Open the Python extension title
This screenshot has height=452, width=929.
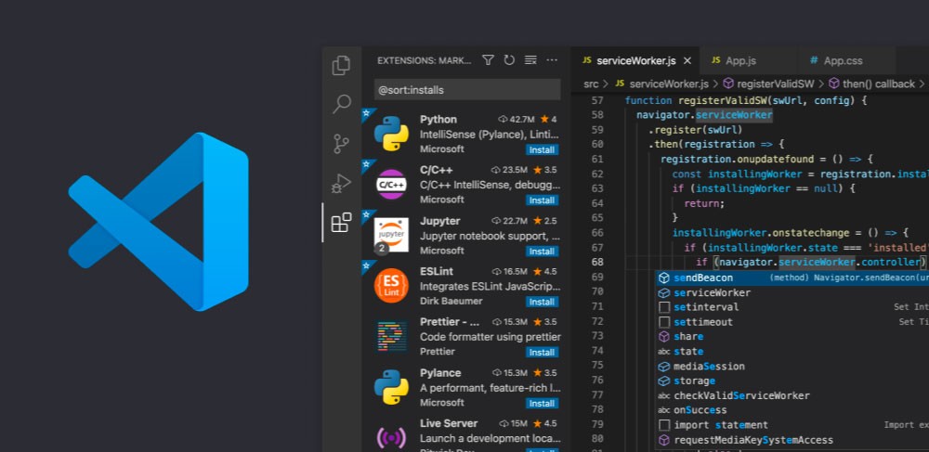click(438, 120)
